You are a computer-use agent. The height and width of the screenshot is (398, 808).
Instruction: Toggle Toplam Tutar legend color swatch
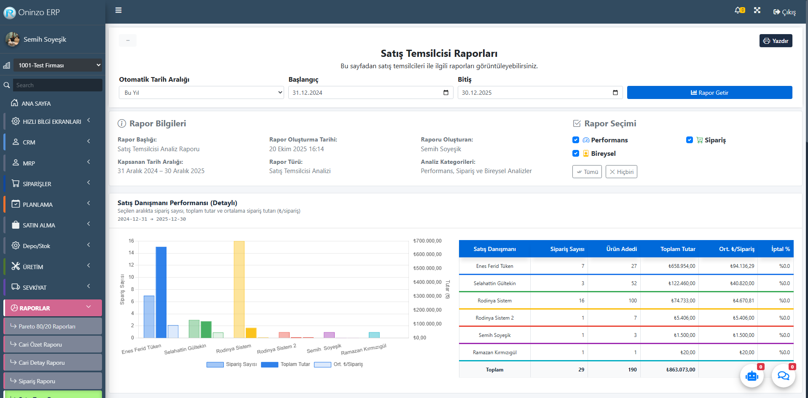(269, 365)
